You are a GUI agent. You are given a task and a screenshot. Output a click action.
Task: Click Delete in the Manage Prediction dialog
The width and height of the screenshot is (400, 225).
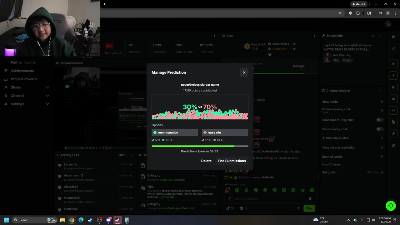pyautogui.click(x=206, y=161)
